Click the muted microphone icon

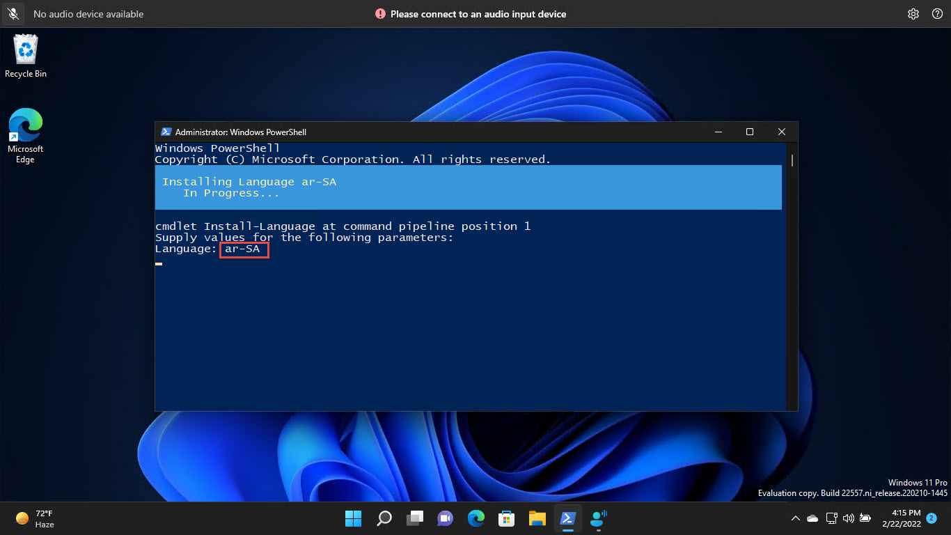click(x=13, y=14)
